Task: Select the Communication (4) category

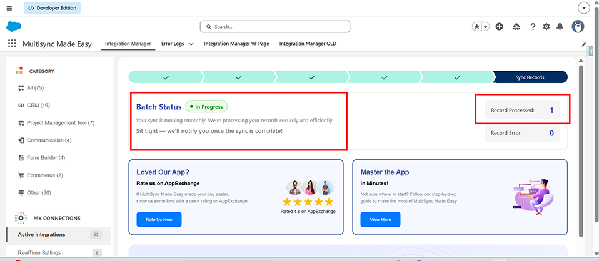Action: pos(49,140)
